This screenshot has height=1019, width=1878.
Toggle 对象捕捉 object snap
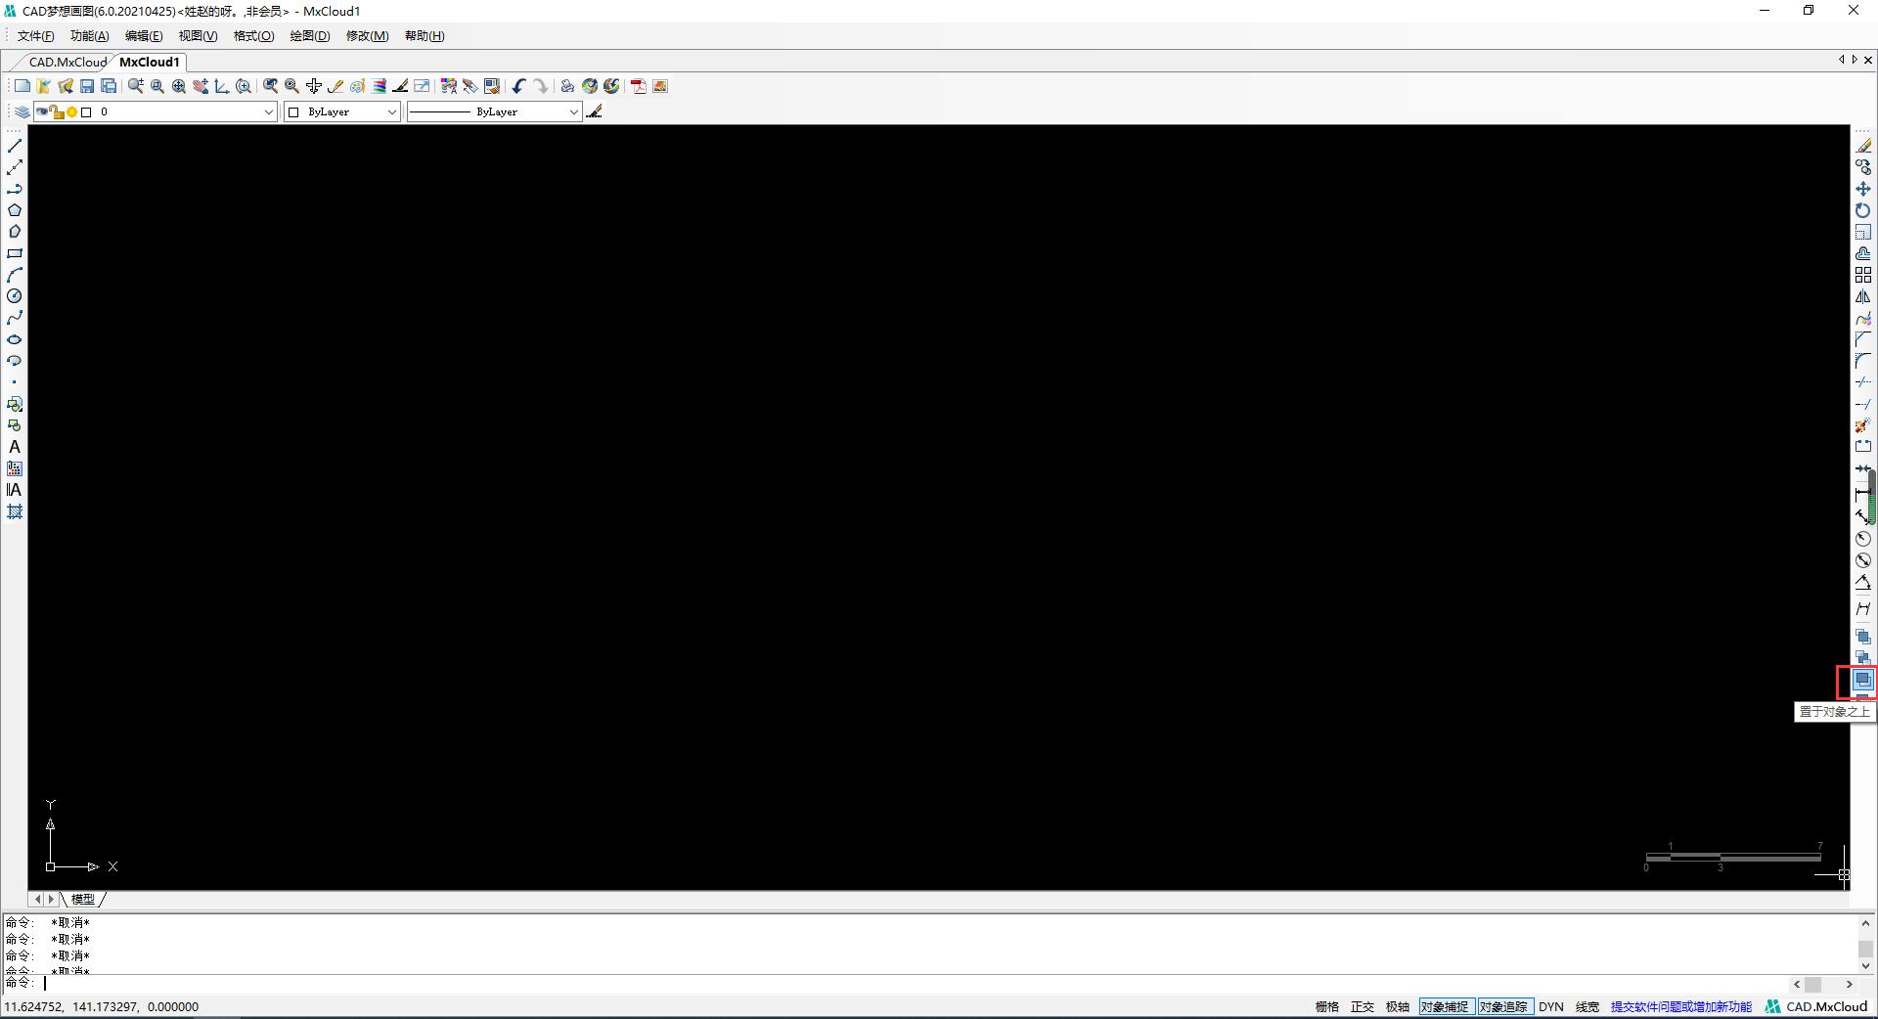click(1446, 1006)
